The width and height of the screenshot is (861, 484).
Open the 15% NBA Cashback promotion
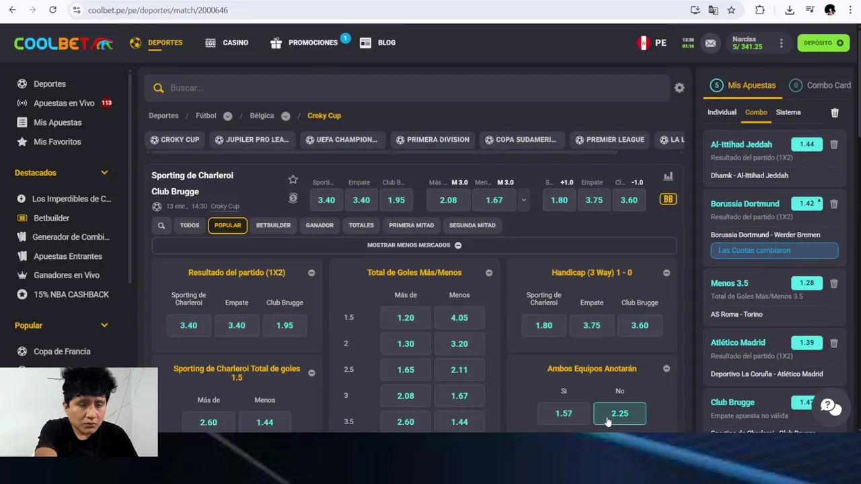click(x=63, y=294)
